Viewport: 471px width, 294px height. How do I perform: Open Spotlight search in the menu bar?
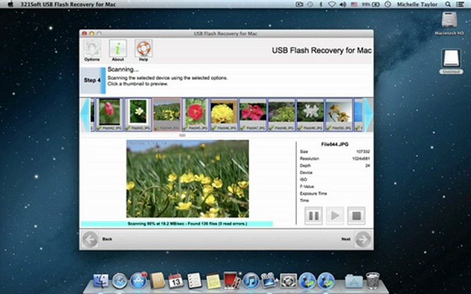(448, 4)
